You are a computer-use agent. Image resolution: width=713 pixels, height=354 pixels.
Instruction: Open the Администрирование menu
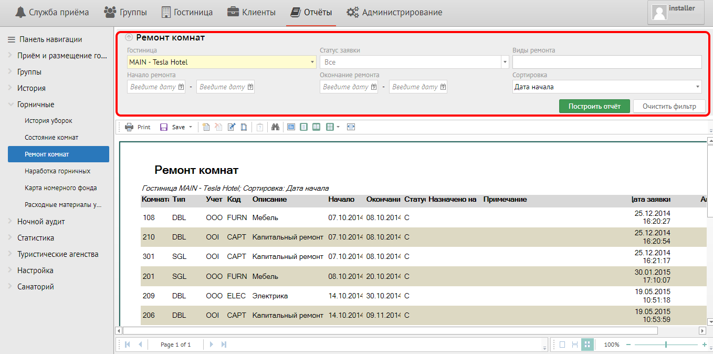pyautogui.click(x=394, y=12)
